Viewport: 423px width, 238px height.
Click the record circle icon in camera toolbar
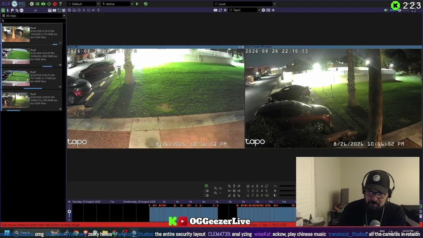pos(79,10)
